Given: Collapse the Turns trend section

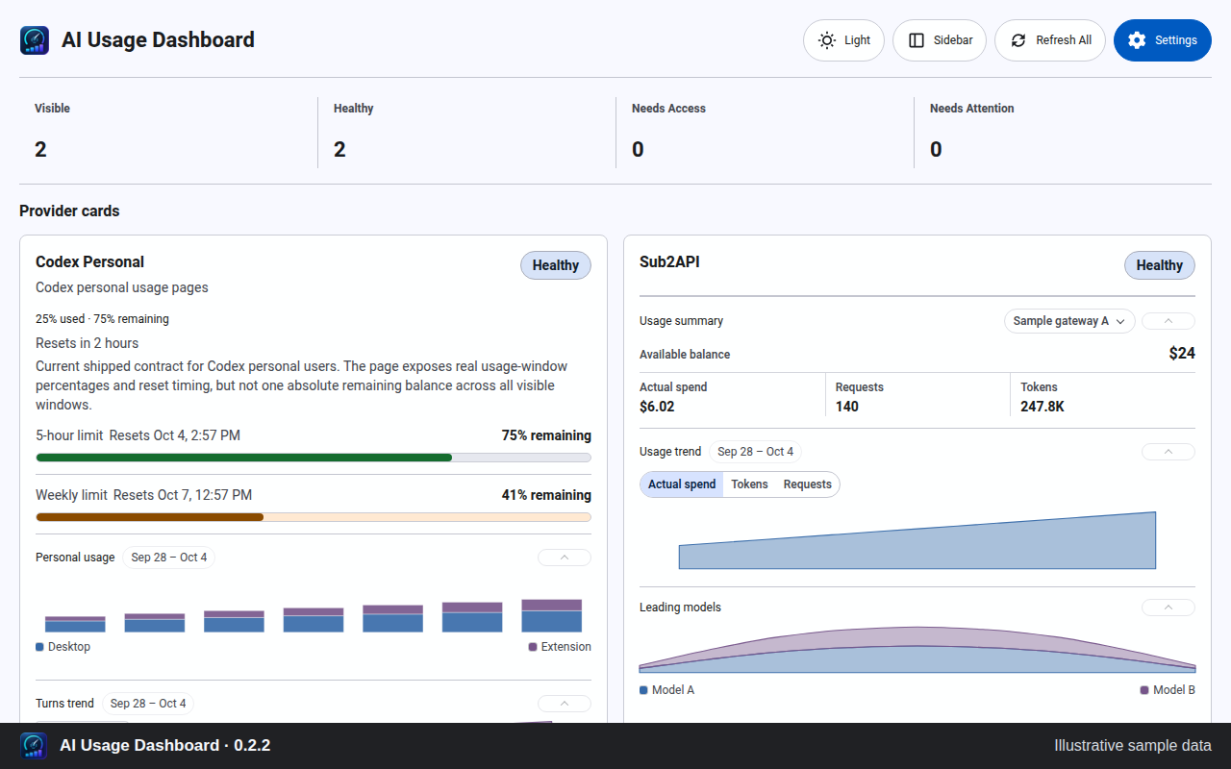Looking at the screenshot, I should click(565, 704).
